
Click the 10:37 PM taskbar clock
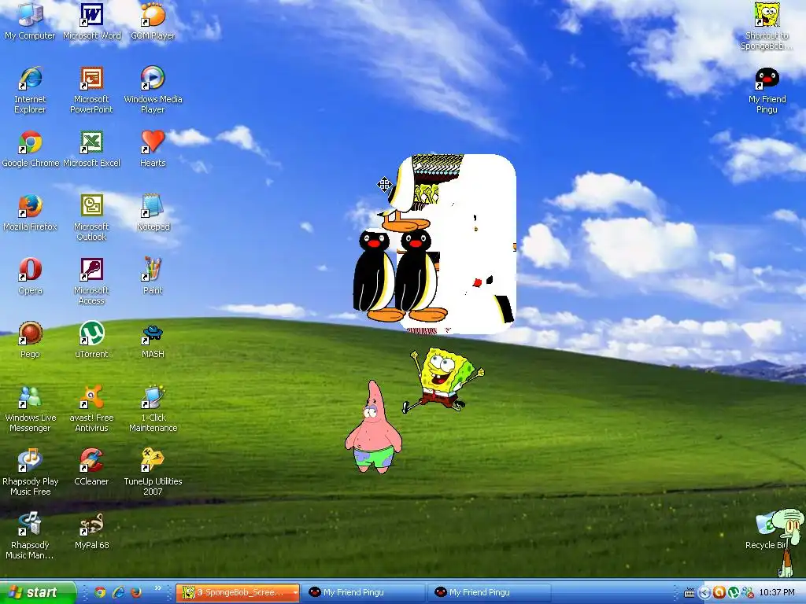[777, 592]
